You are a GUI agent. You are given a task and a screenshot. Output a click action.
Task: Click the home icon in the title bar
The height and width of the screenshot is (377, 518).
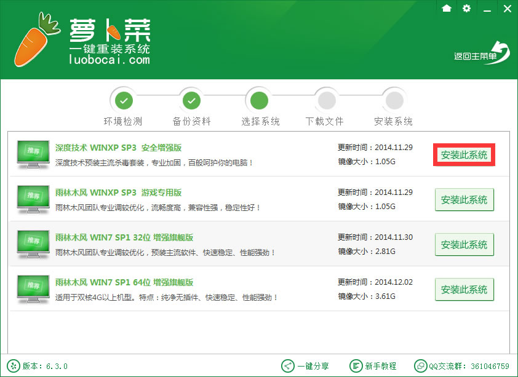pyautogui.click(x=446, y=9)
